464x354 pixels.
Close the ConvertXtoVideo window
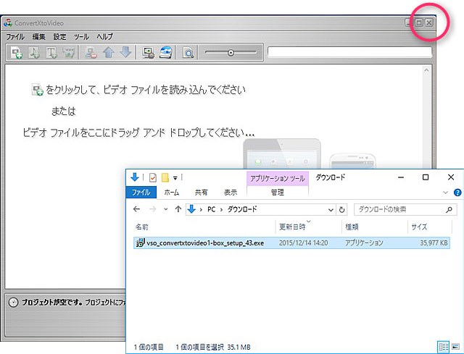tap(428, 22)
